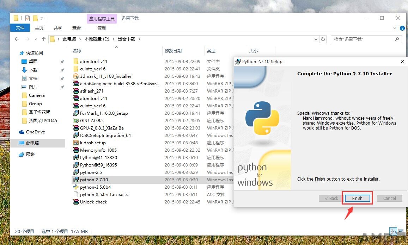Select the Unlock check archive icon

(76, 202)
